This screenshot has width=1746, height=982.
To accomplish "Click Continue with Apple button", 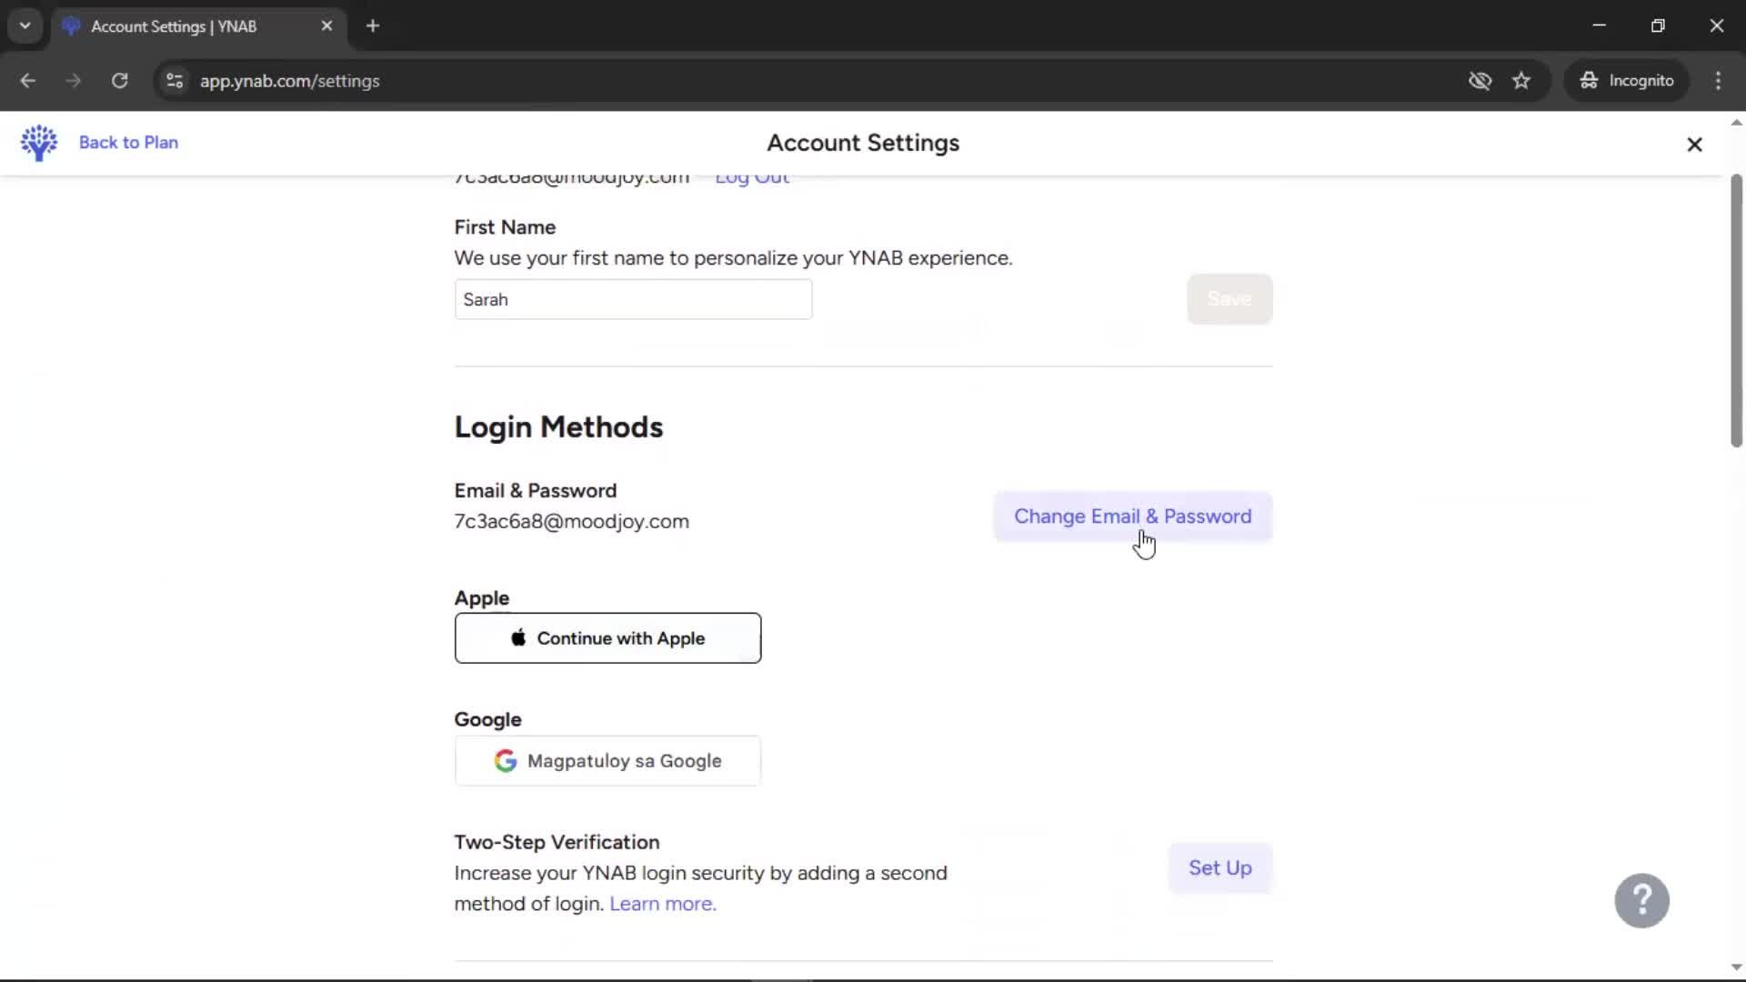I will [607, 638].
